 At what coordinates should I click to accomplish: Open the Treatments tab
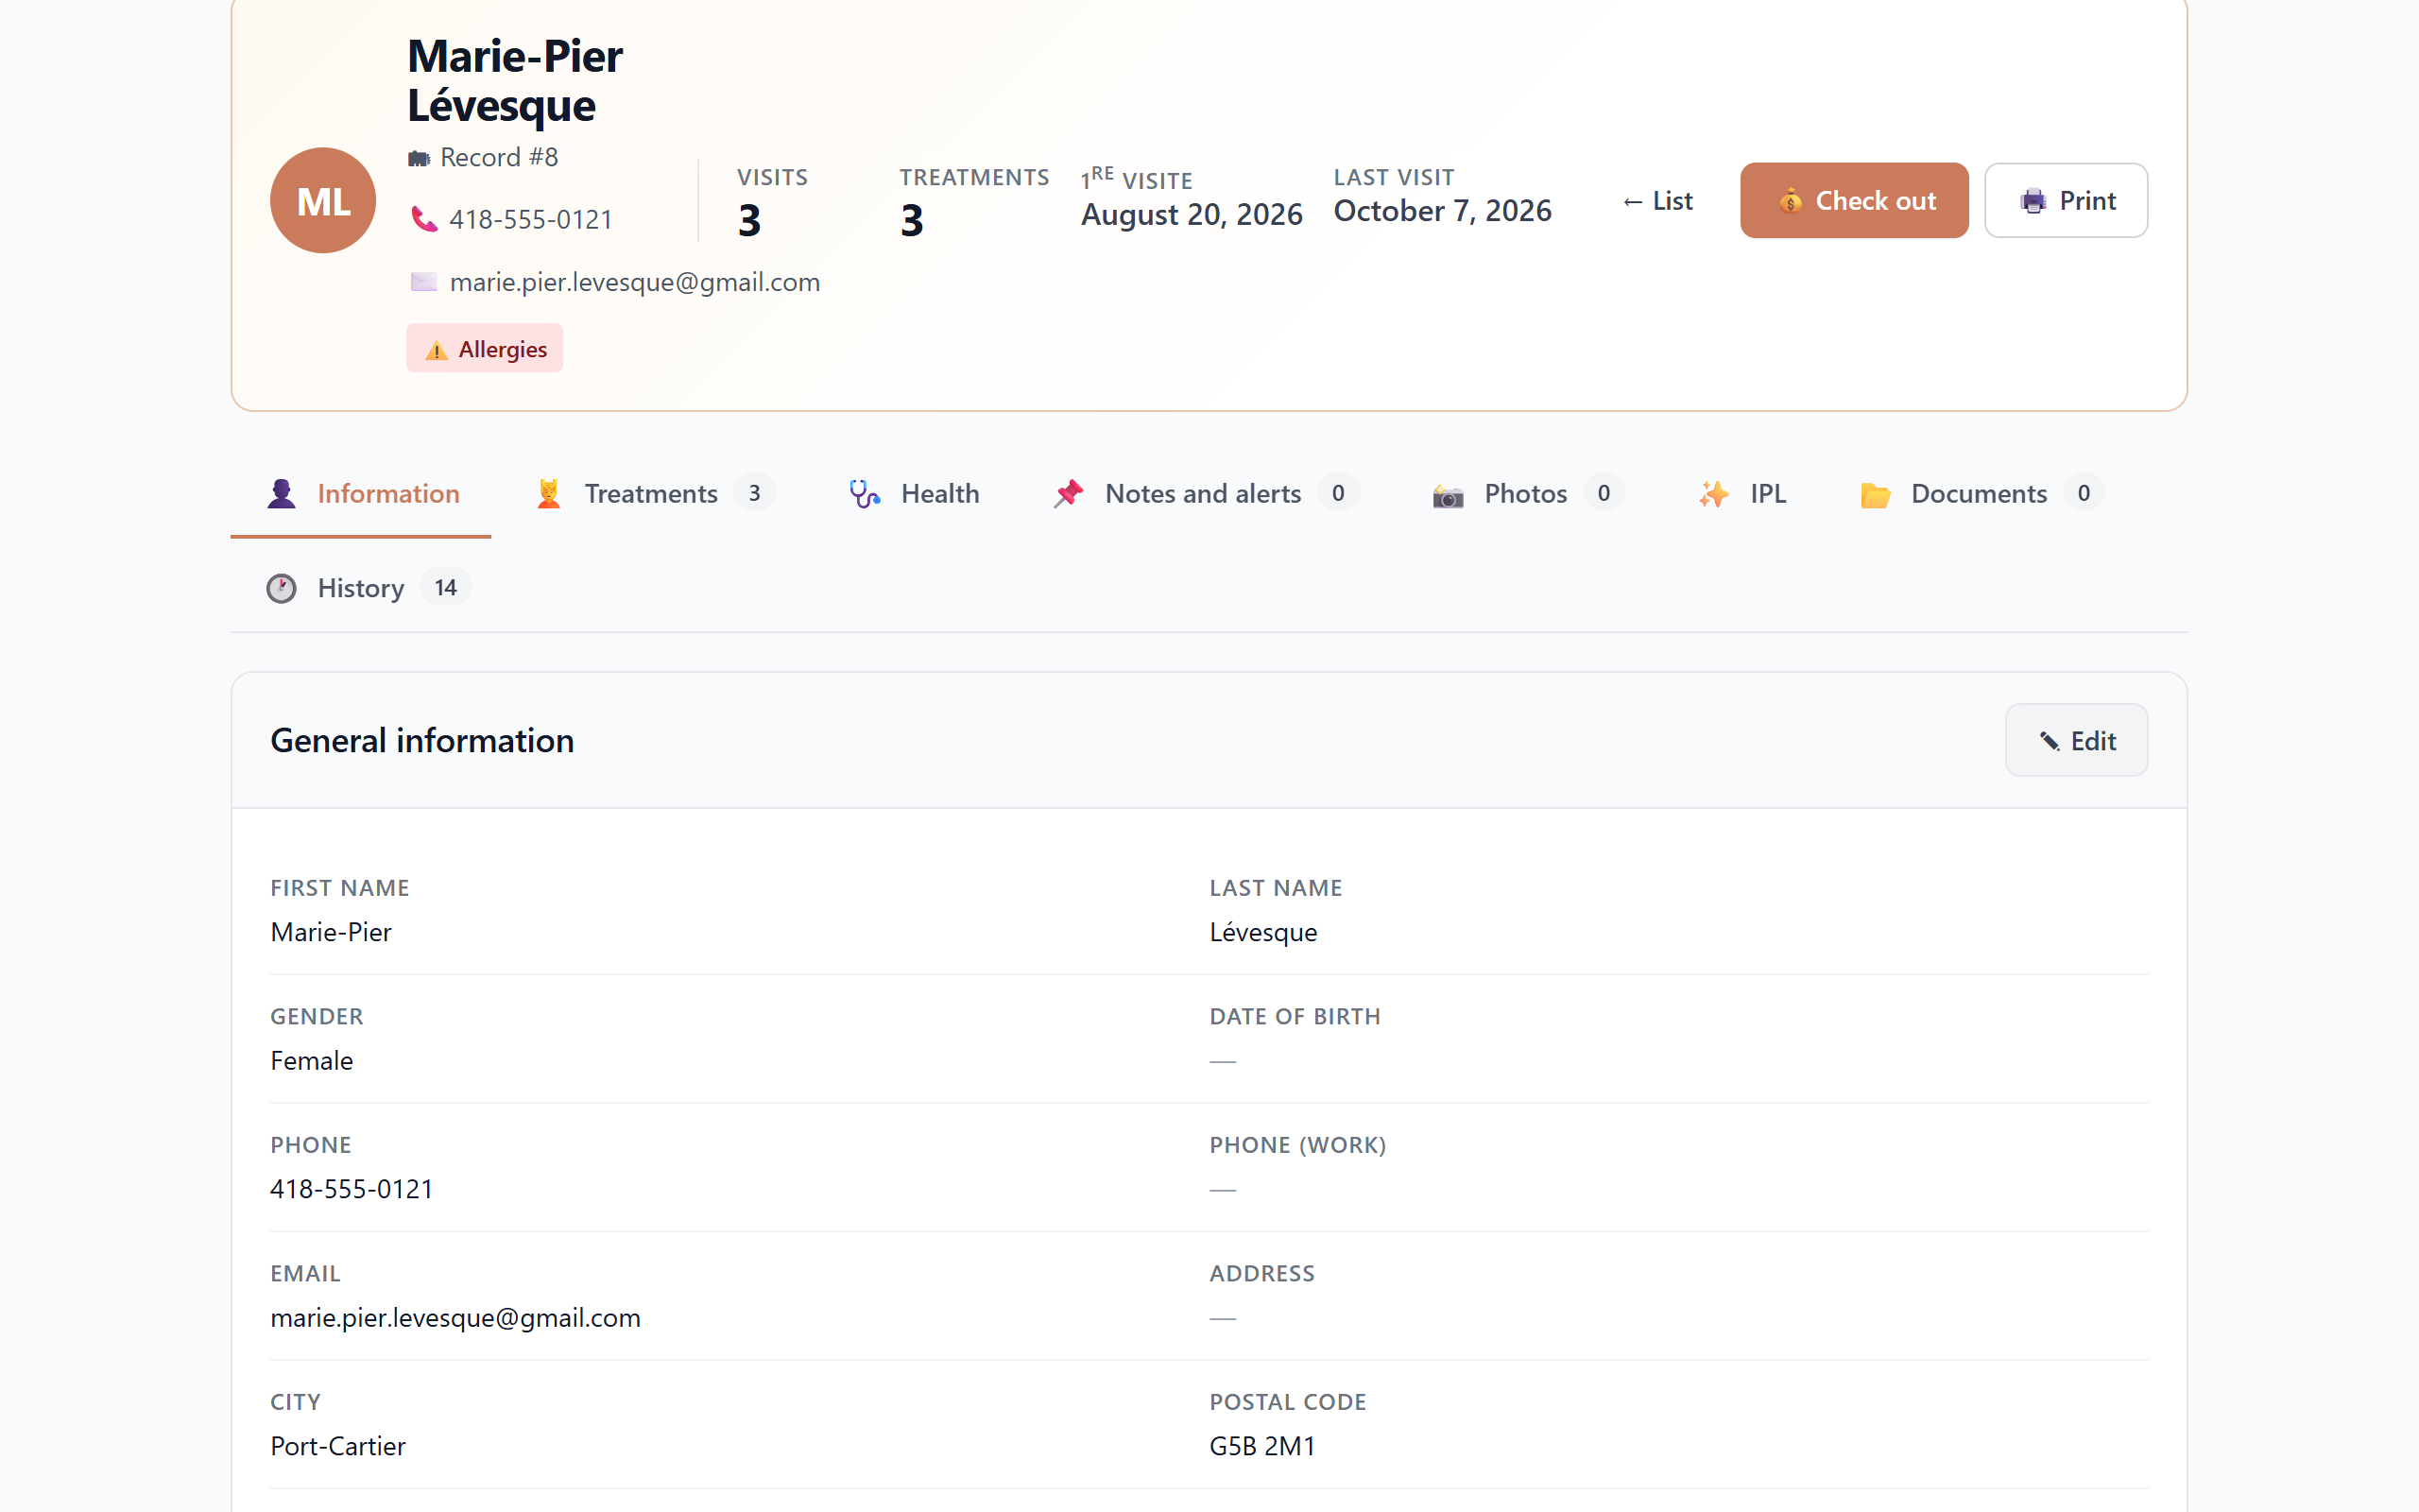pos(654,494)
